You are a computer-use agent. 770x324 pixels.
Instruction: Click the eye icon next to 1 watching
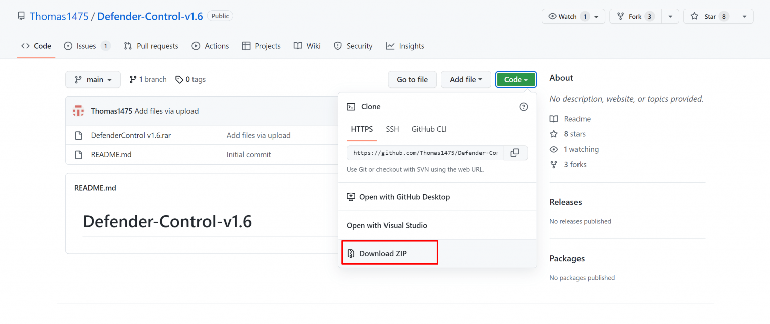tap(554, 149)
